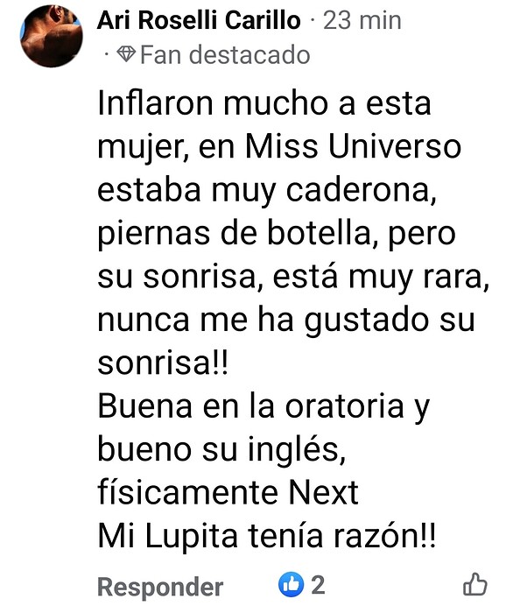Screen dimensions: 513x613
Task: Tap the Fan destacado label
Action: [225, 54]
